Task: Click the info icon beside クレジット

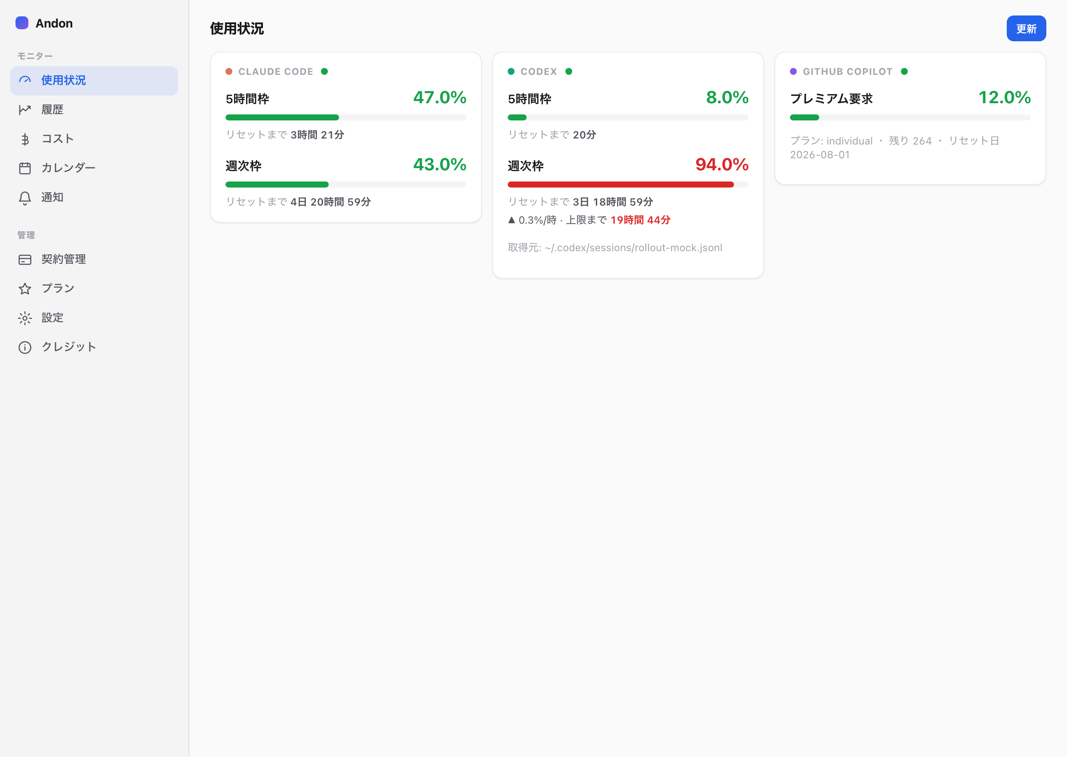Action: point(25,347)
